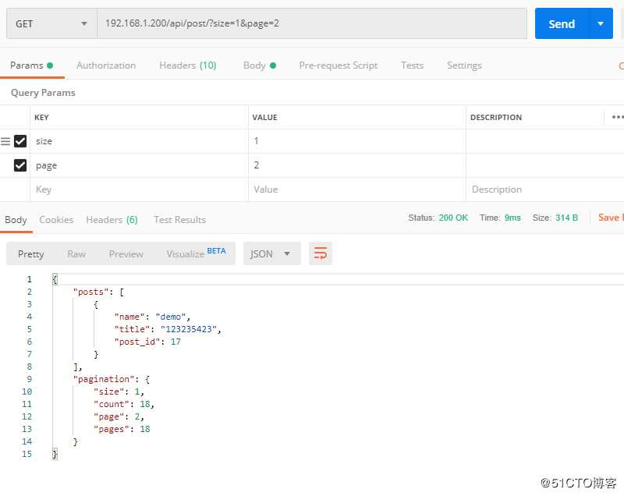The width and height of the screenshot is (624, 496).
Task: Select the Visualize BETA view mode
Action: pyautogui.click(x=196, y=253)
